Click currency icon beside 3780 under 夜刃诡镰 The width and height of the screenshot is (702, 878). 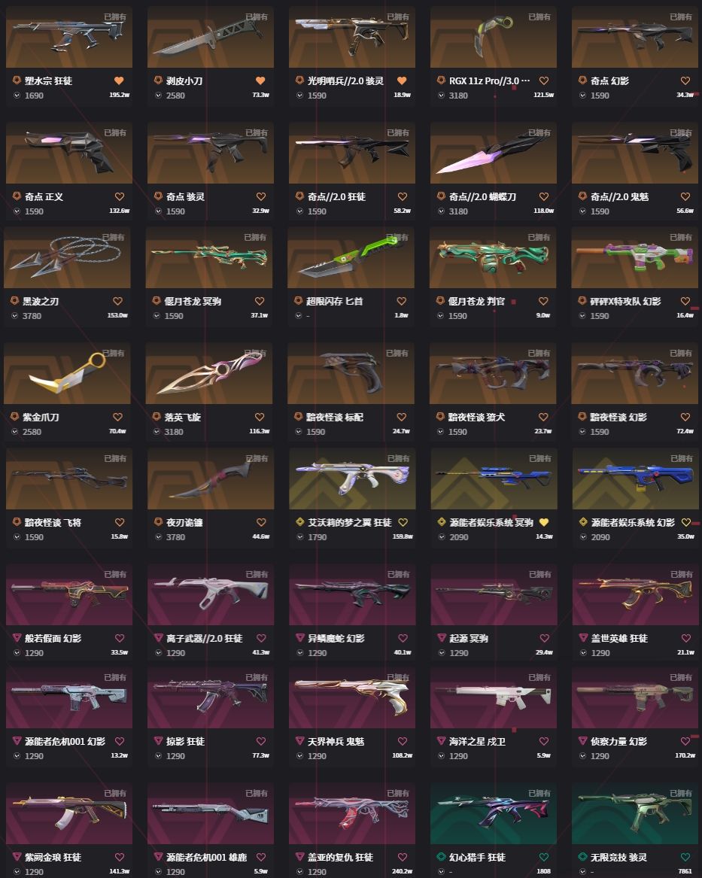(159, 537)
